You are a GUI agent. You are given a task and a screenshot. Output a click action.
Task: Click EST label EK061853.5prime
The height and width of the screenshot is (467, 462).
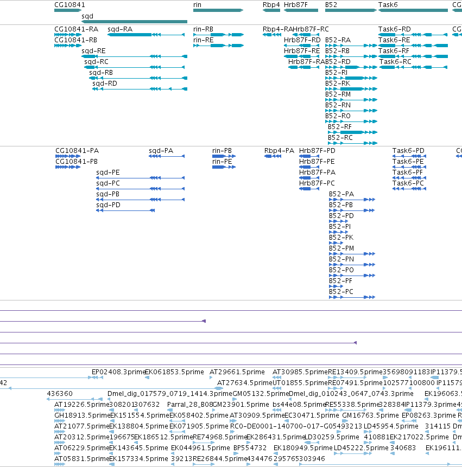(x=175, y=372)
